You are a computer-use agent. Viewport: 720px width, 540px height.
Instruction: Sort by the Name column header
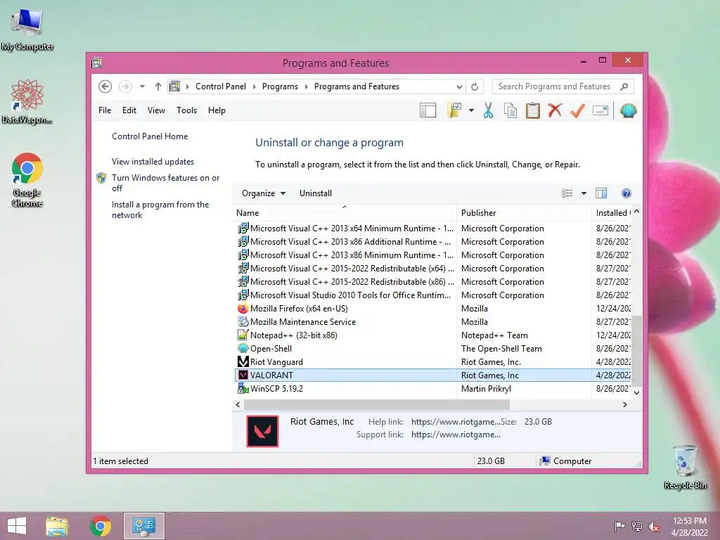click(345, 213)
